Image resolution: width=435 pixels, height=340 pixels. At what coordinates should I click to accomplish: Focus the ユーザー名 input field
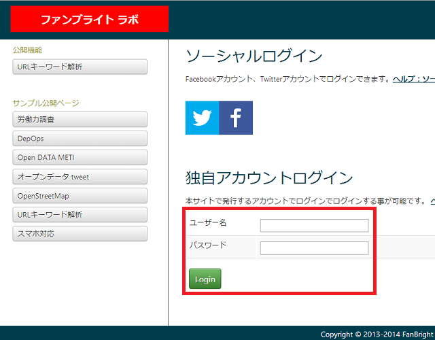(314, 225)
